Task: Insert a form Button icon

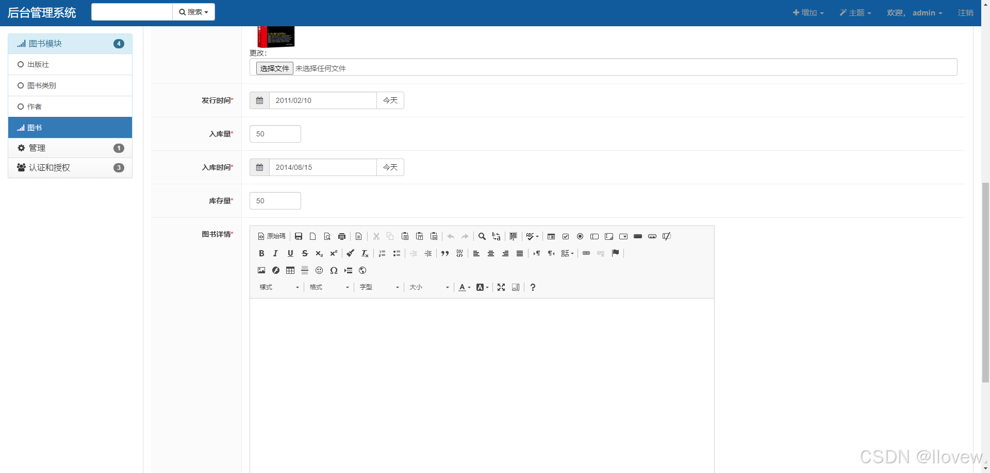Action: (638, 236)
